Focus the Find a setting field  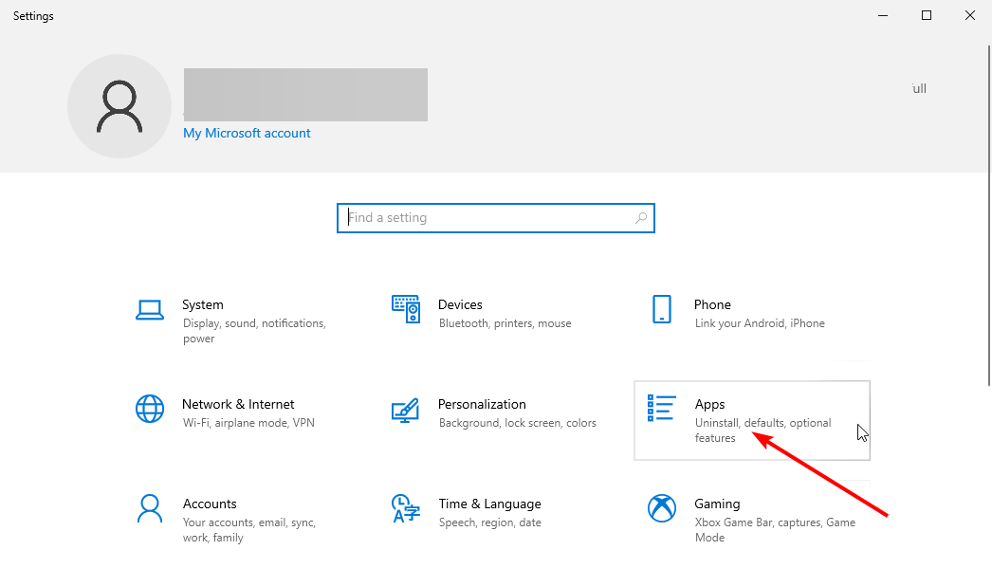pyautogui.click(x=496, y=217)
